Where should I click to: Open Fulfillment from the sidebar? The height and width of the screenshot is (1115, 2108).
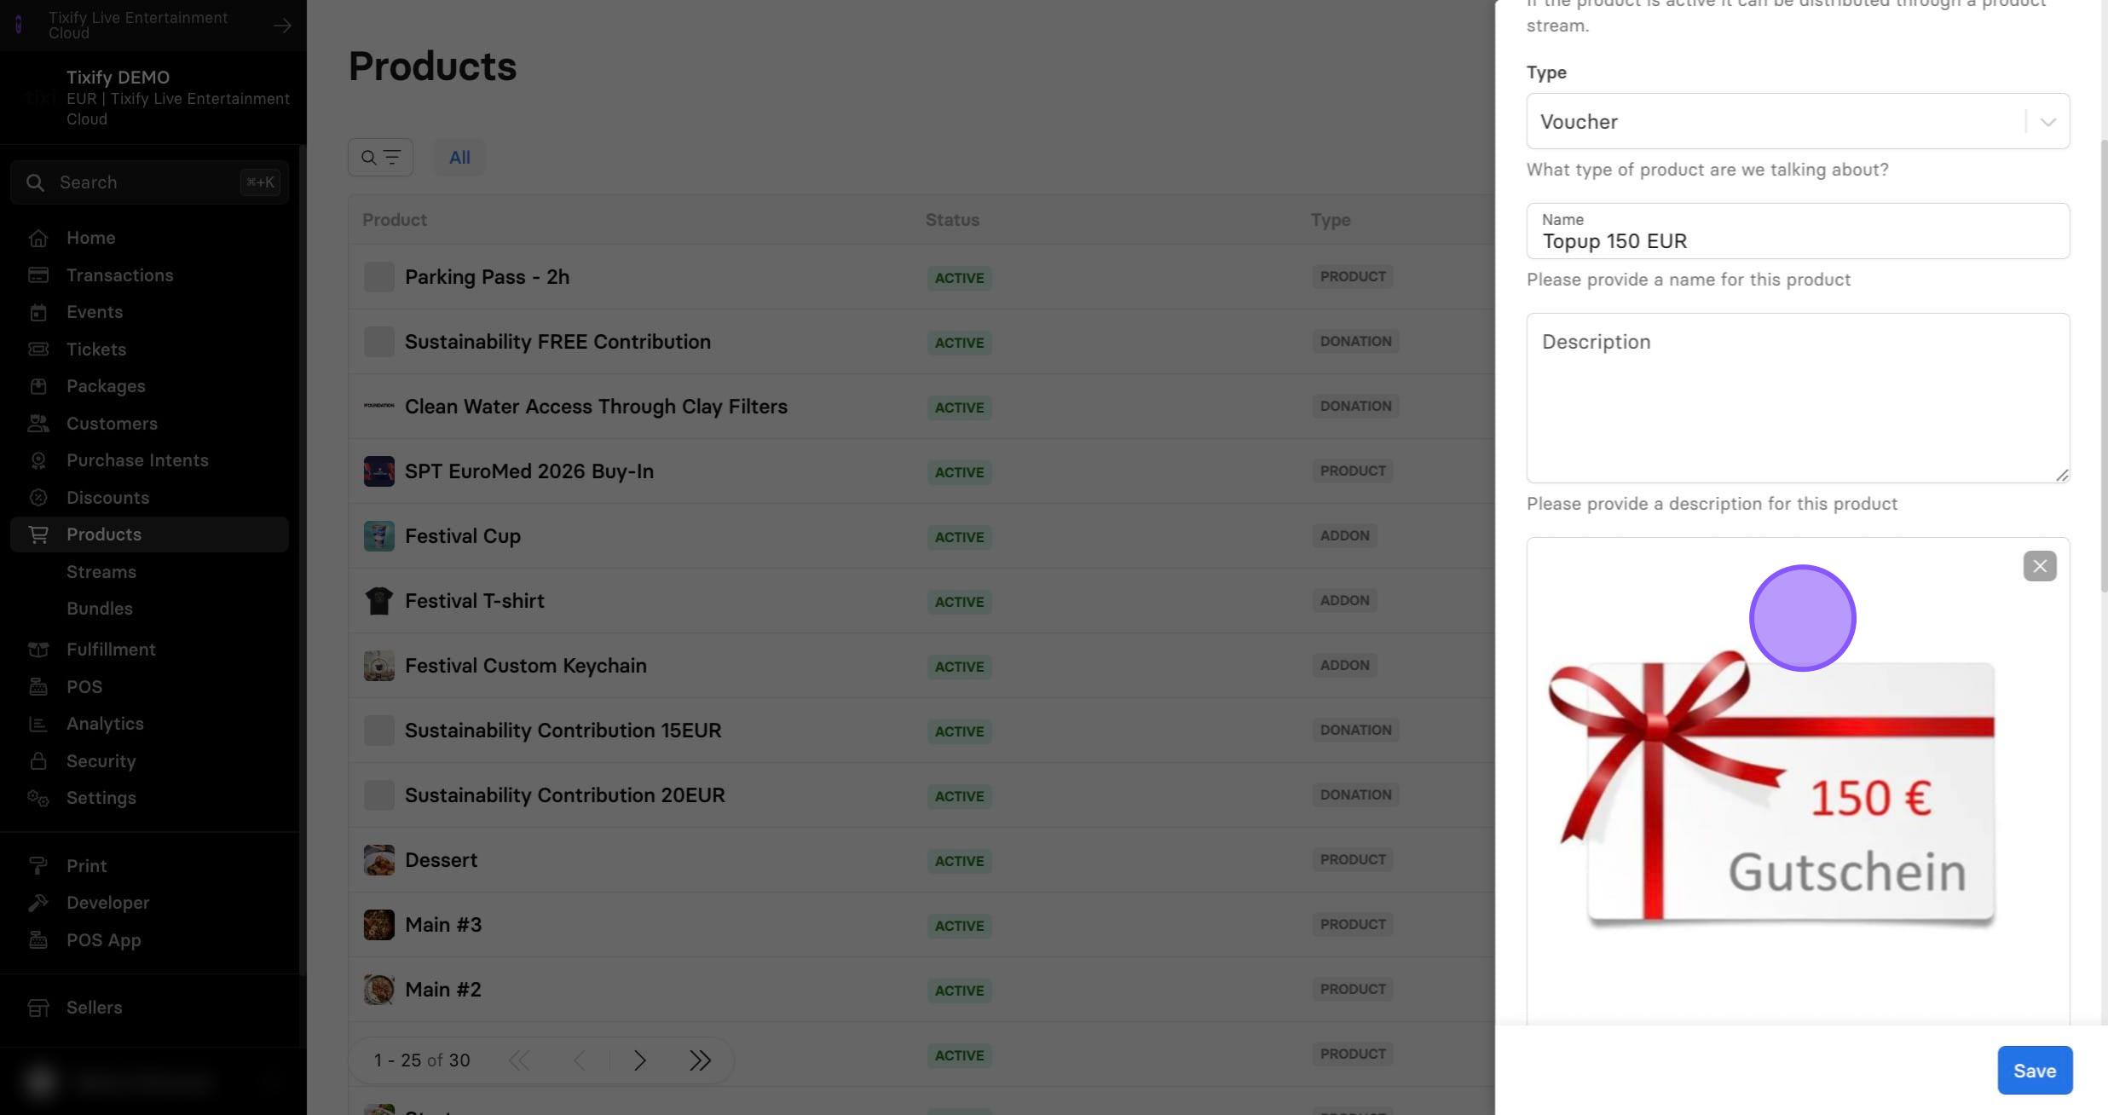(149, 650)
